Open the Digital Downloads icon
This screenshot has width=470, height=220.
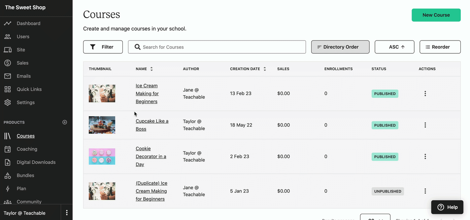8,162
